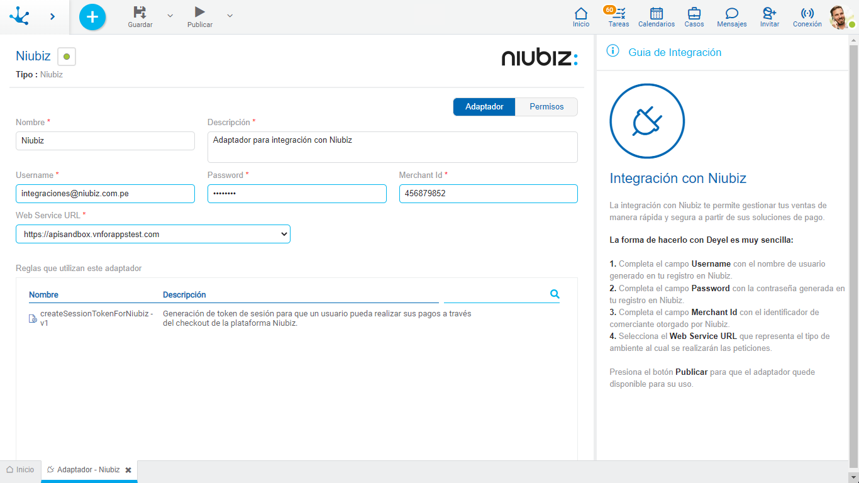This screenshot has height=483, width=859.
Task: Switch to the Permisos tab
Action: coord(546,107)
